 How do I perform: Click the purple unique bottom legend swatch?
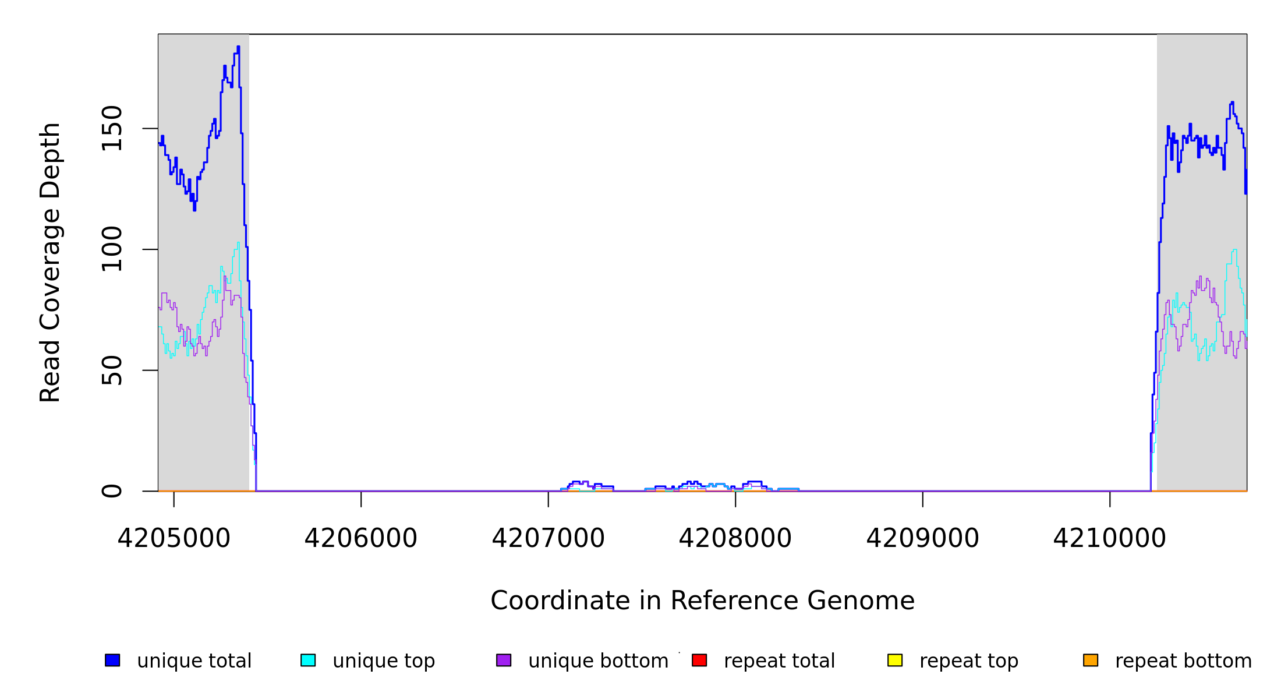(x=504, y=660)
